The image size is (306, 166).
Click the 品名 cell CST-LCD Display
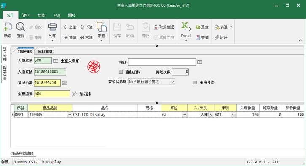pos(105,115)
